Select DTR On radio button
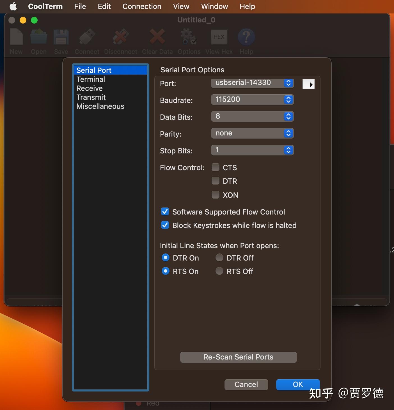Screen dimensions: 394x410 click(x=166, y=257)
